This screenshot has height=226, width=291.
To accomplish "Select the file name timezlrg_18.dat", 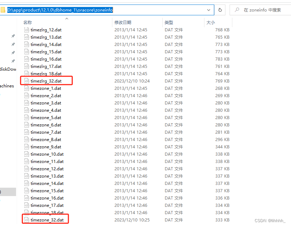I will 46,74.
